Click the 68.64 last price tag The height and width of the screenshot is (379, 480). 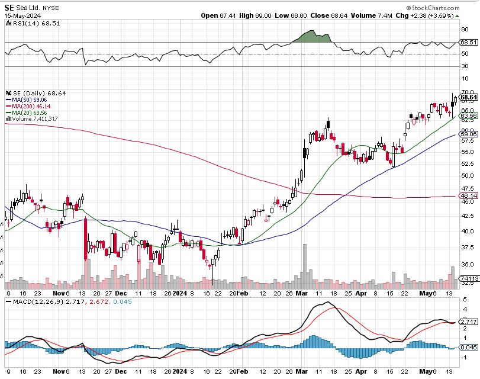tap(469, 97)
